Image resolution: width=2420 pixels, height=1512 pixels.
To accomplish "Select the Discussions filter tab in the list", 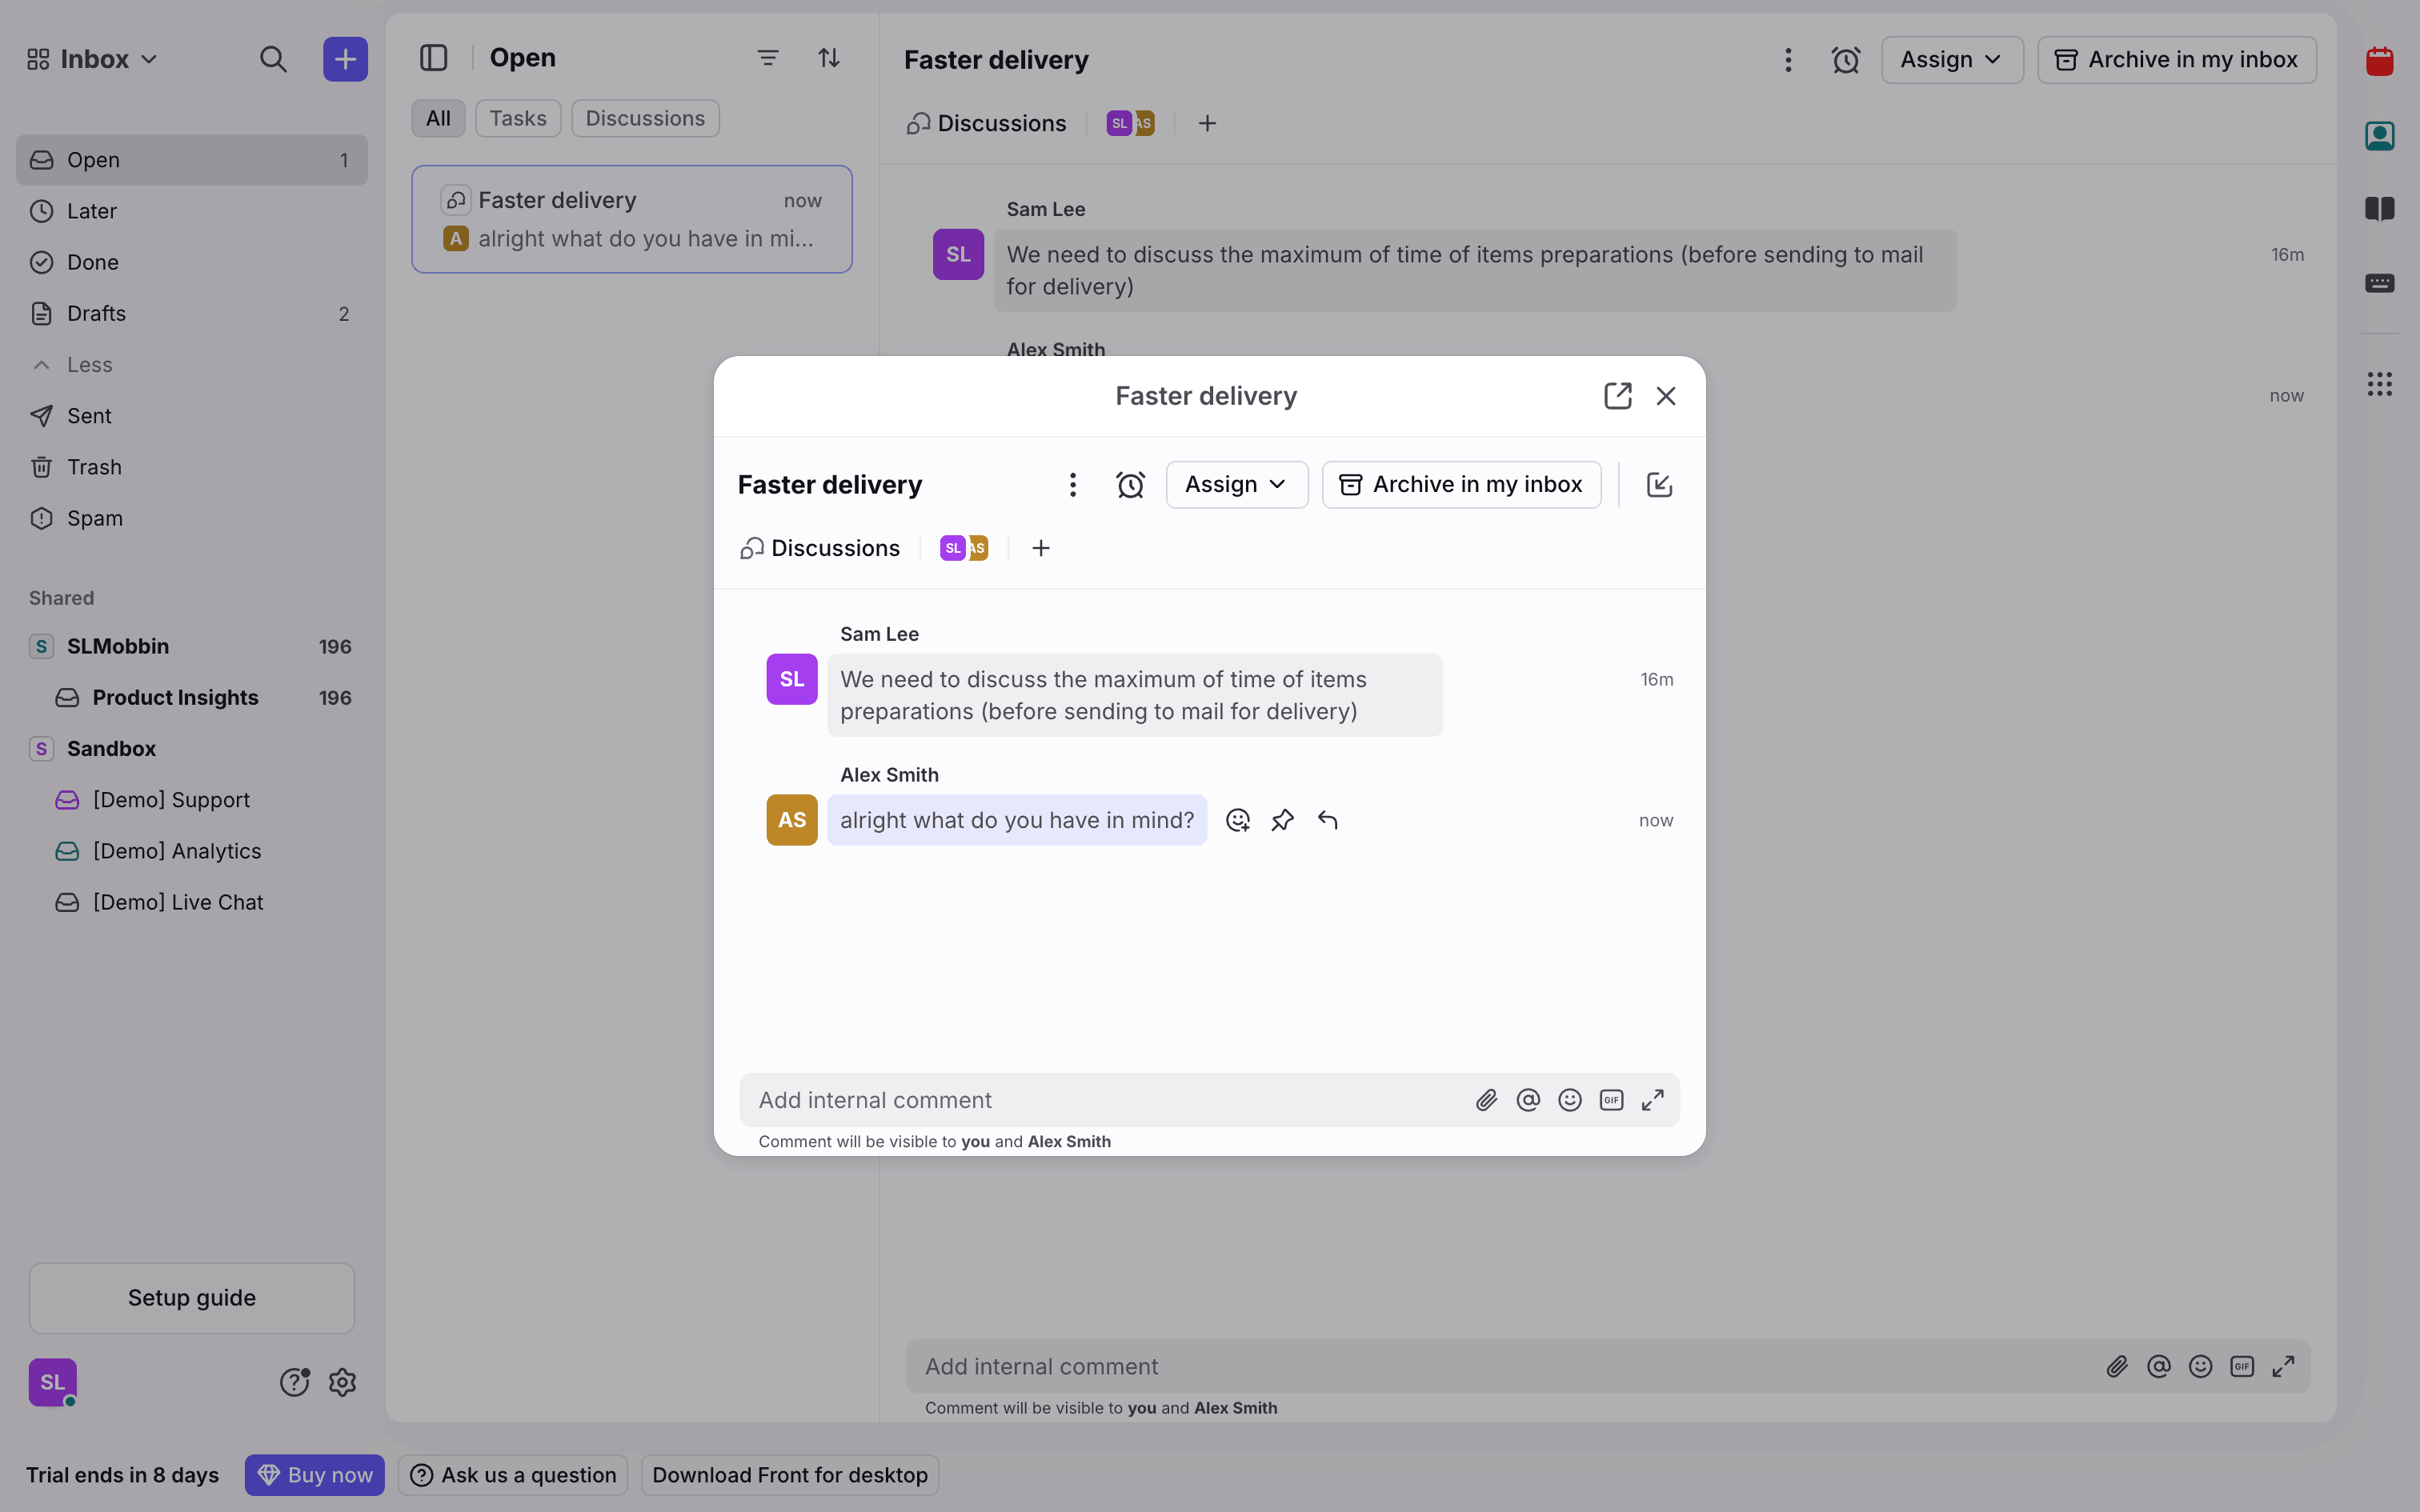I will [645, 118].
